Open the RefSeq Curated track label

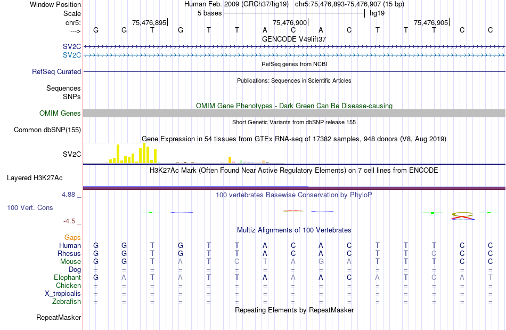[x=56, y=71]
